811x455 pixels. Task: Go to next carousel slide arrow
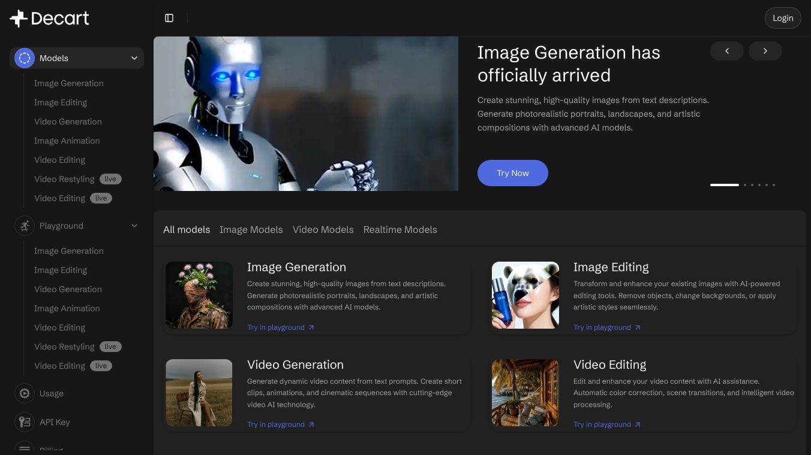point(765,51)
